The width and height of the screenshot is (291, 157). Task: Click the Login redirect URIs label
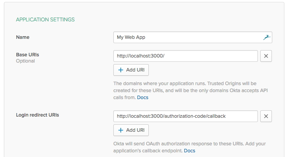point(37,115)
